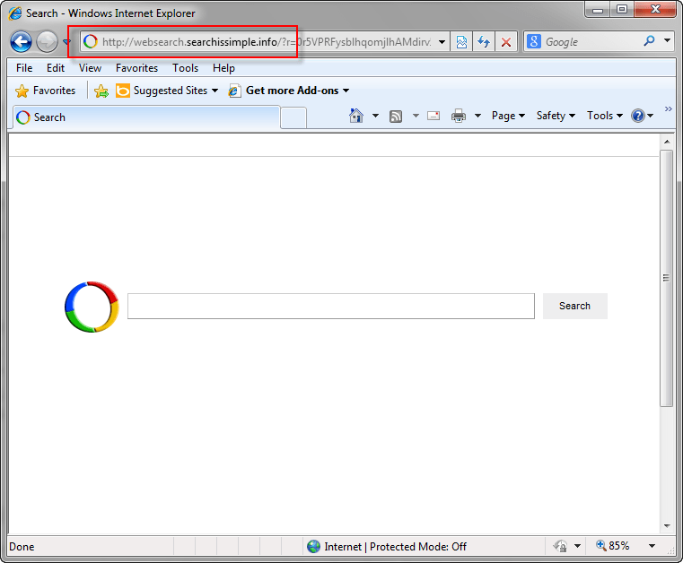Open the Page command bar menu

tap(508, 116)
